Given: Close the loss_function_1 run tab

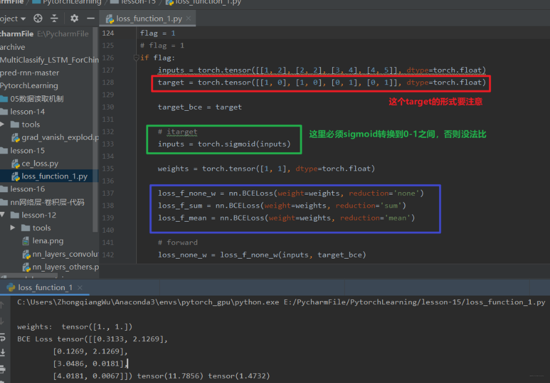Looking at the screenshot, I should [80, 288].
